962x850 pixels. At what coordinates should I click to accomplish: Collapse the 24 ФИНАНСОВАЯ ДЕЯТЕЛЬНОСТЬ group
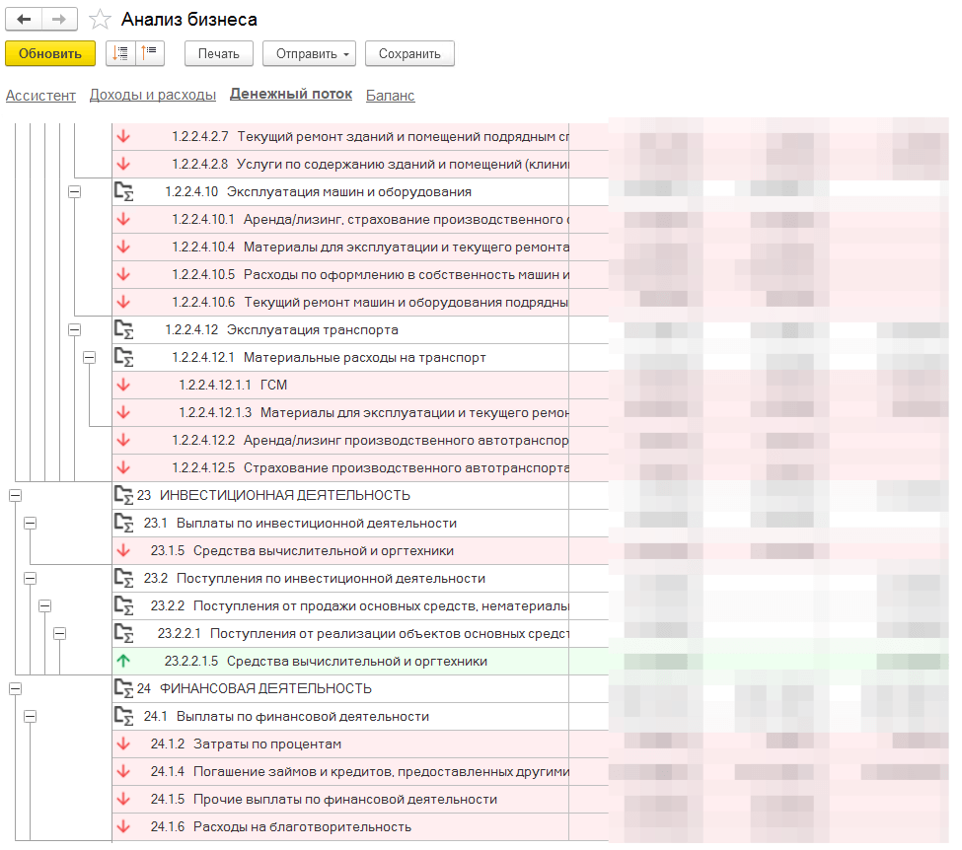click(x=15, y=689)
